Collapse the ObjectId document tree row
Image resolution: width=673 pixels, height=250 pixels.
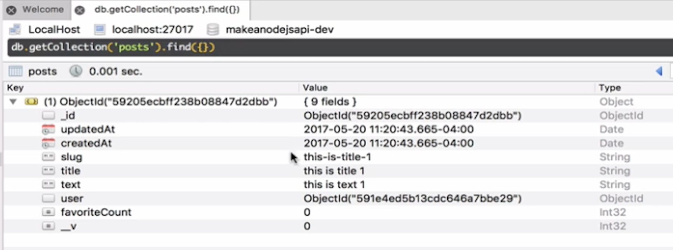coord(13,102)
